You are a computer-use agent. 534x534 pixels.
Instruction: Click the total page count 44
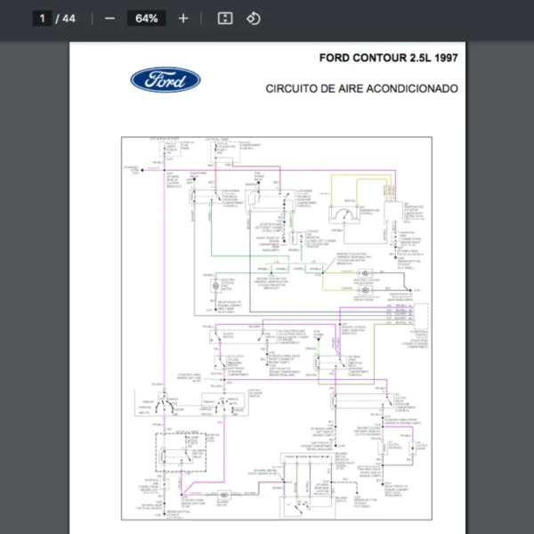tap(69, 19)
